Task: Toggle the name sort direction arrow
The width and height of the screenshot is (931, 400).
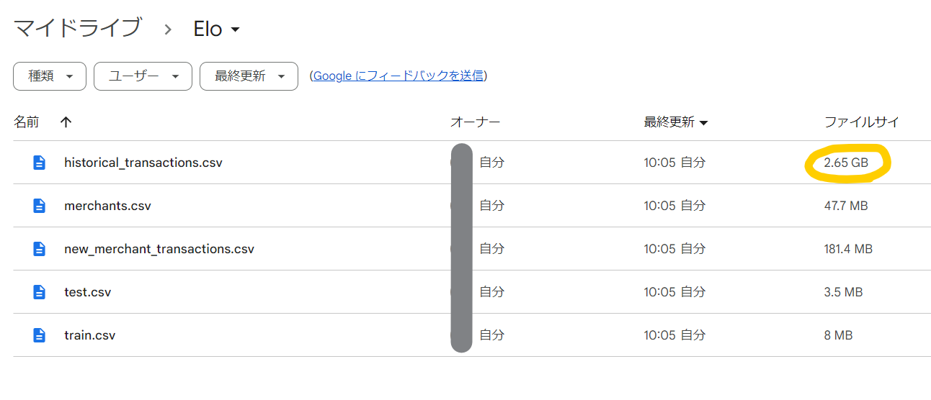Action: [66, 122]
